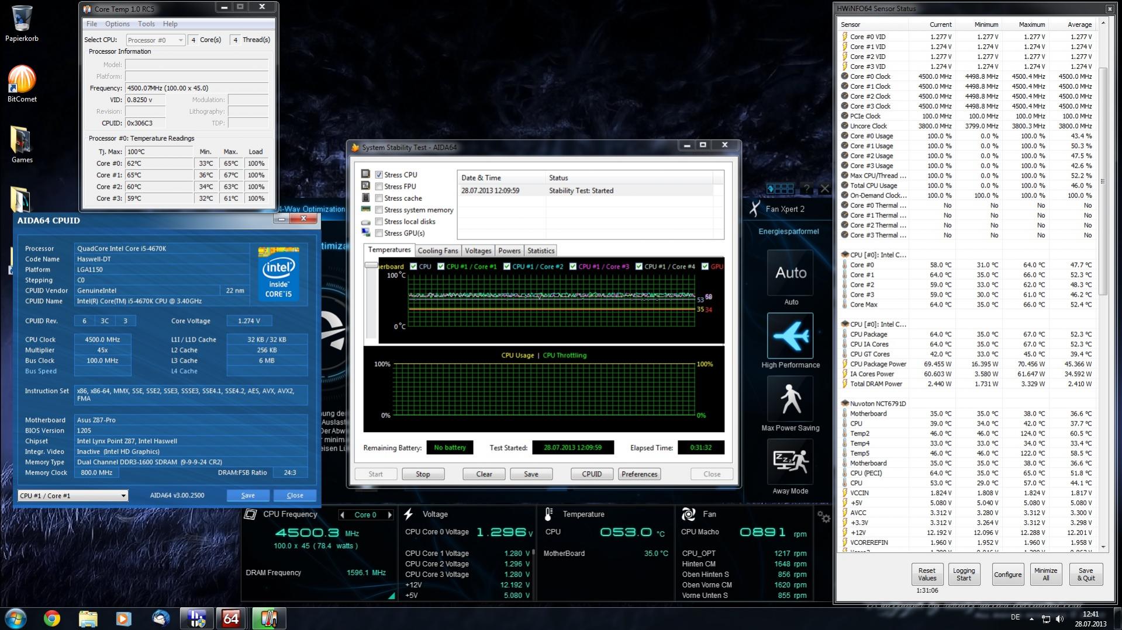Screen dimensions: 1122x630
Task: Open the Thunderbird mail taskbar icon
Action: 160,618
